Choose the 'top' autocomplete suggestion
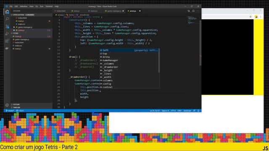The image size is (269, 151). point(129,54)
